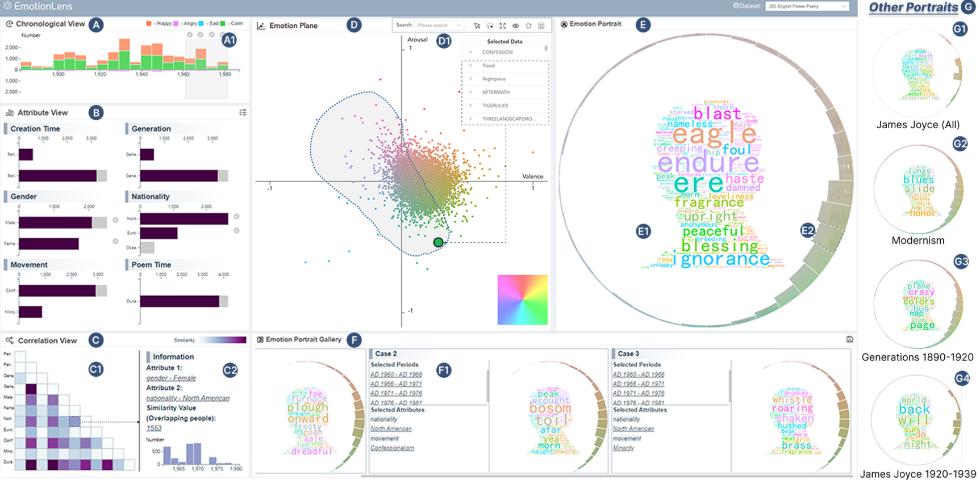Toggle the check circle beside North American bar
Image resolution: width=980 pixels, height=480 pixels.
pos(236,216)
